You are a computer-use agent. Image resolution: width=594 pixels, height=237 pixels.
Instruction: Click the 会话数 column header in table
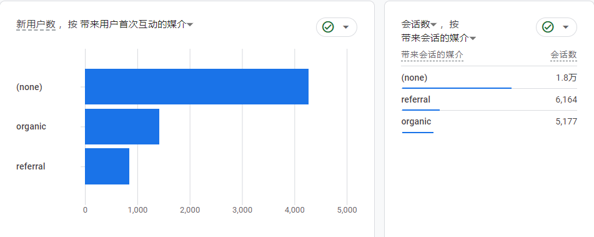click(563, 56)
